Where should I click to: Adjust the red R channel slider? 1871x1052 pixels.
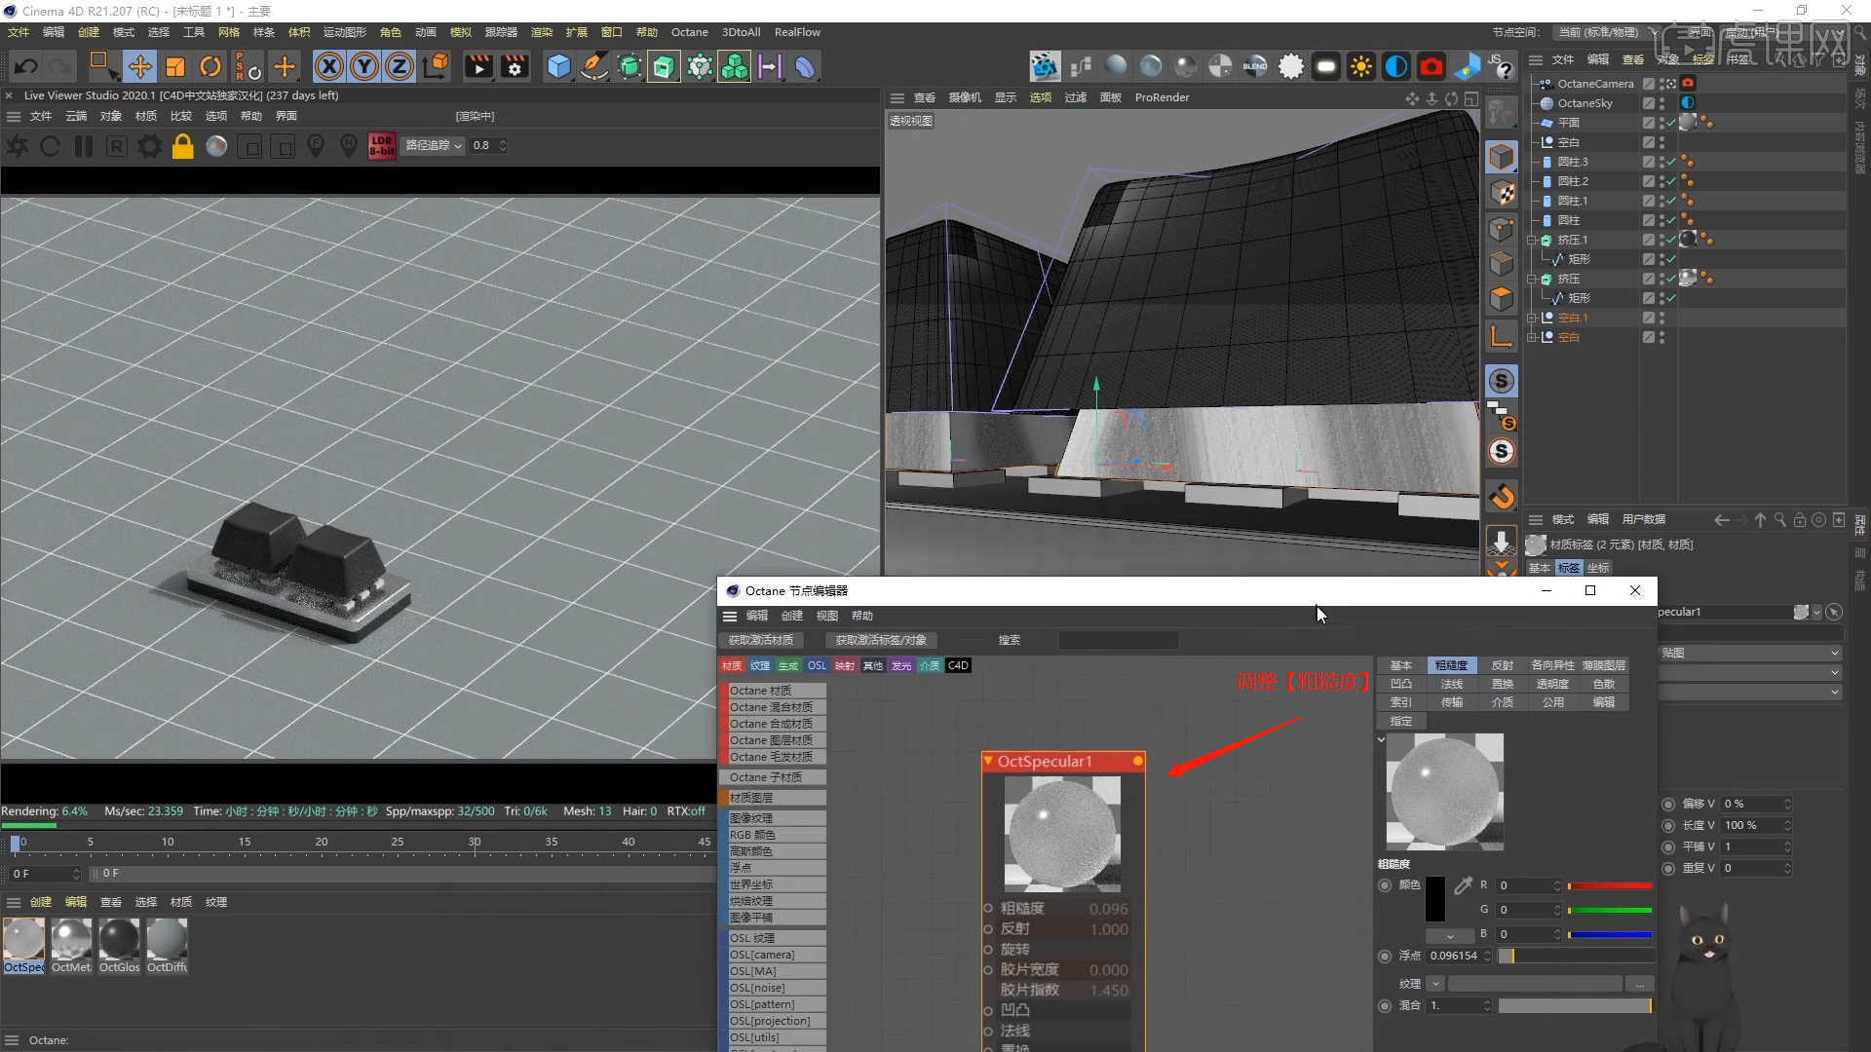1610,885
